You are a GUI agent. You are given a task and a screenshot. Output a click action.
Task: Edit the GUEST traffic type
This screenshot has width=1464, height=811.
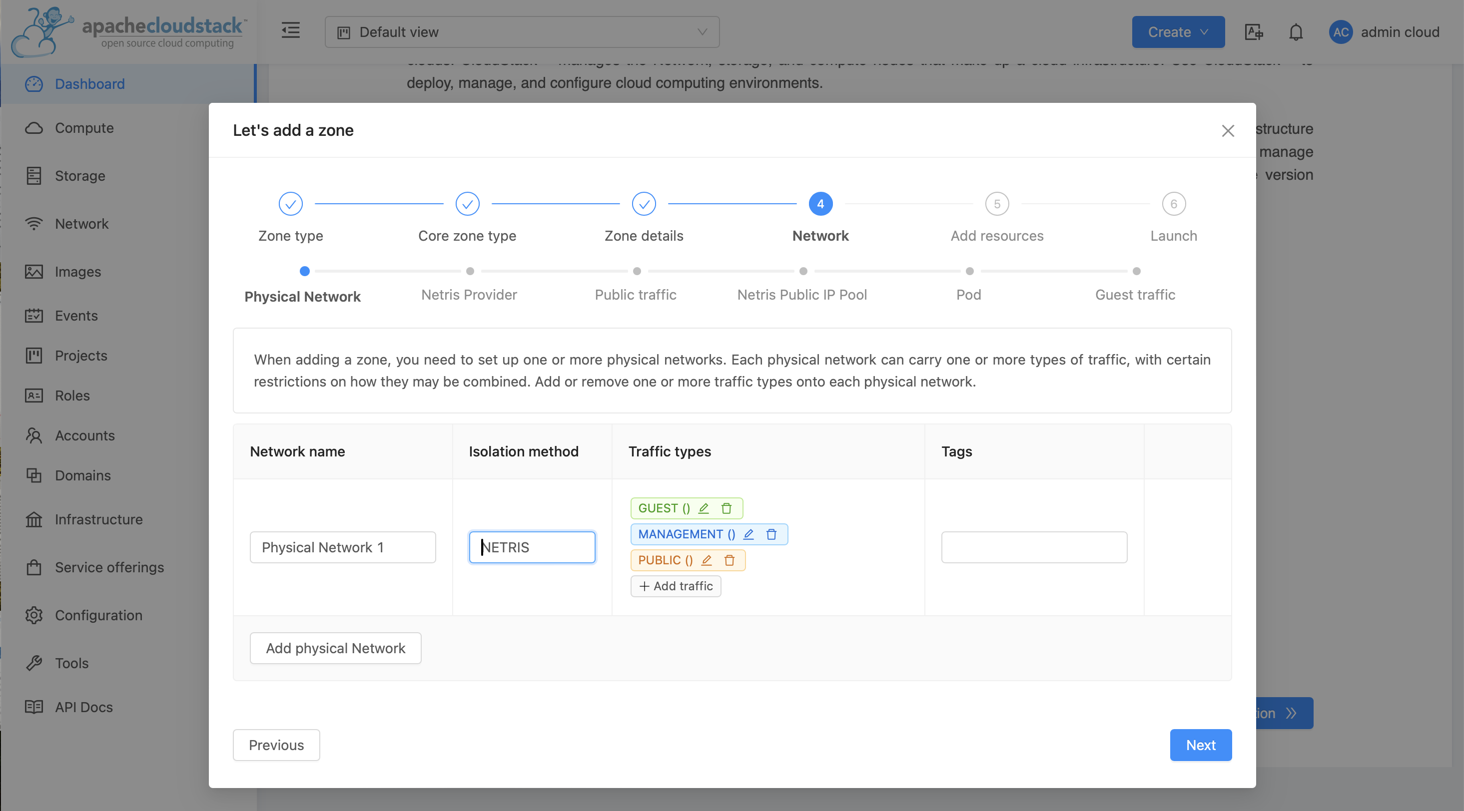click(x=704, y=508)
